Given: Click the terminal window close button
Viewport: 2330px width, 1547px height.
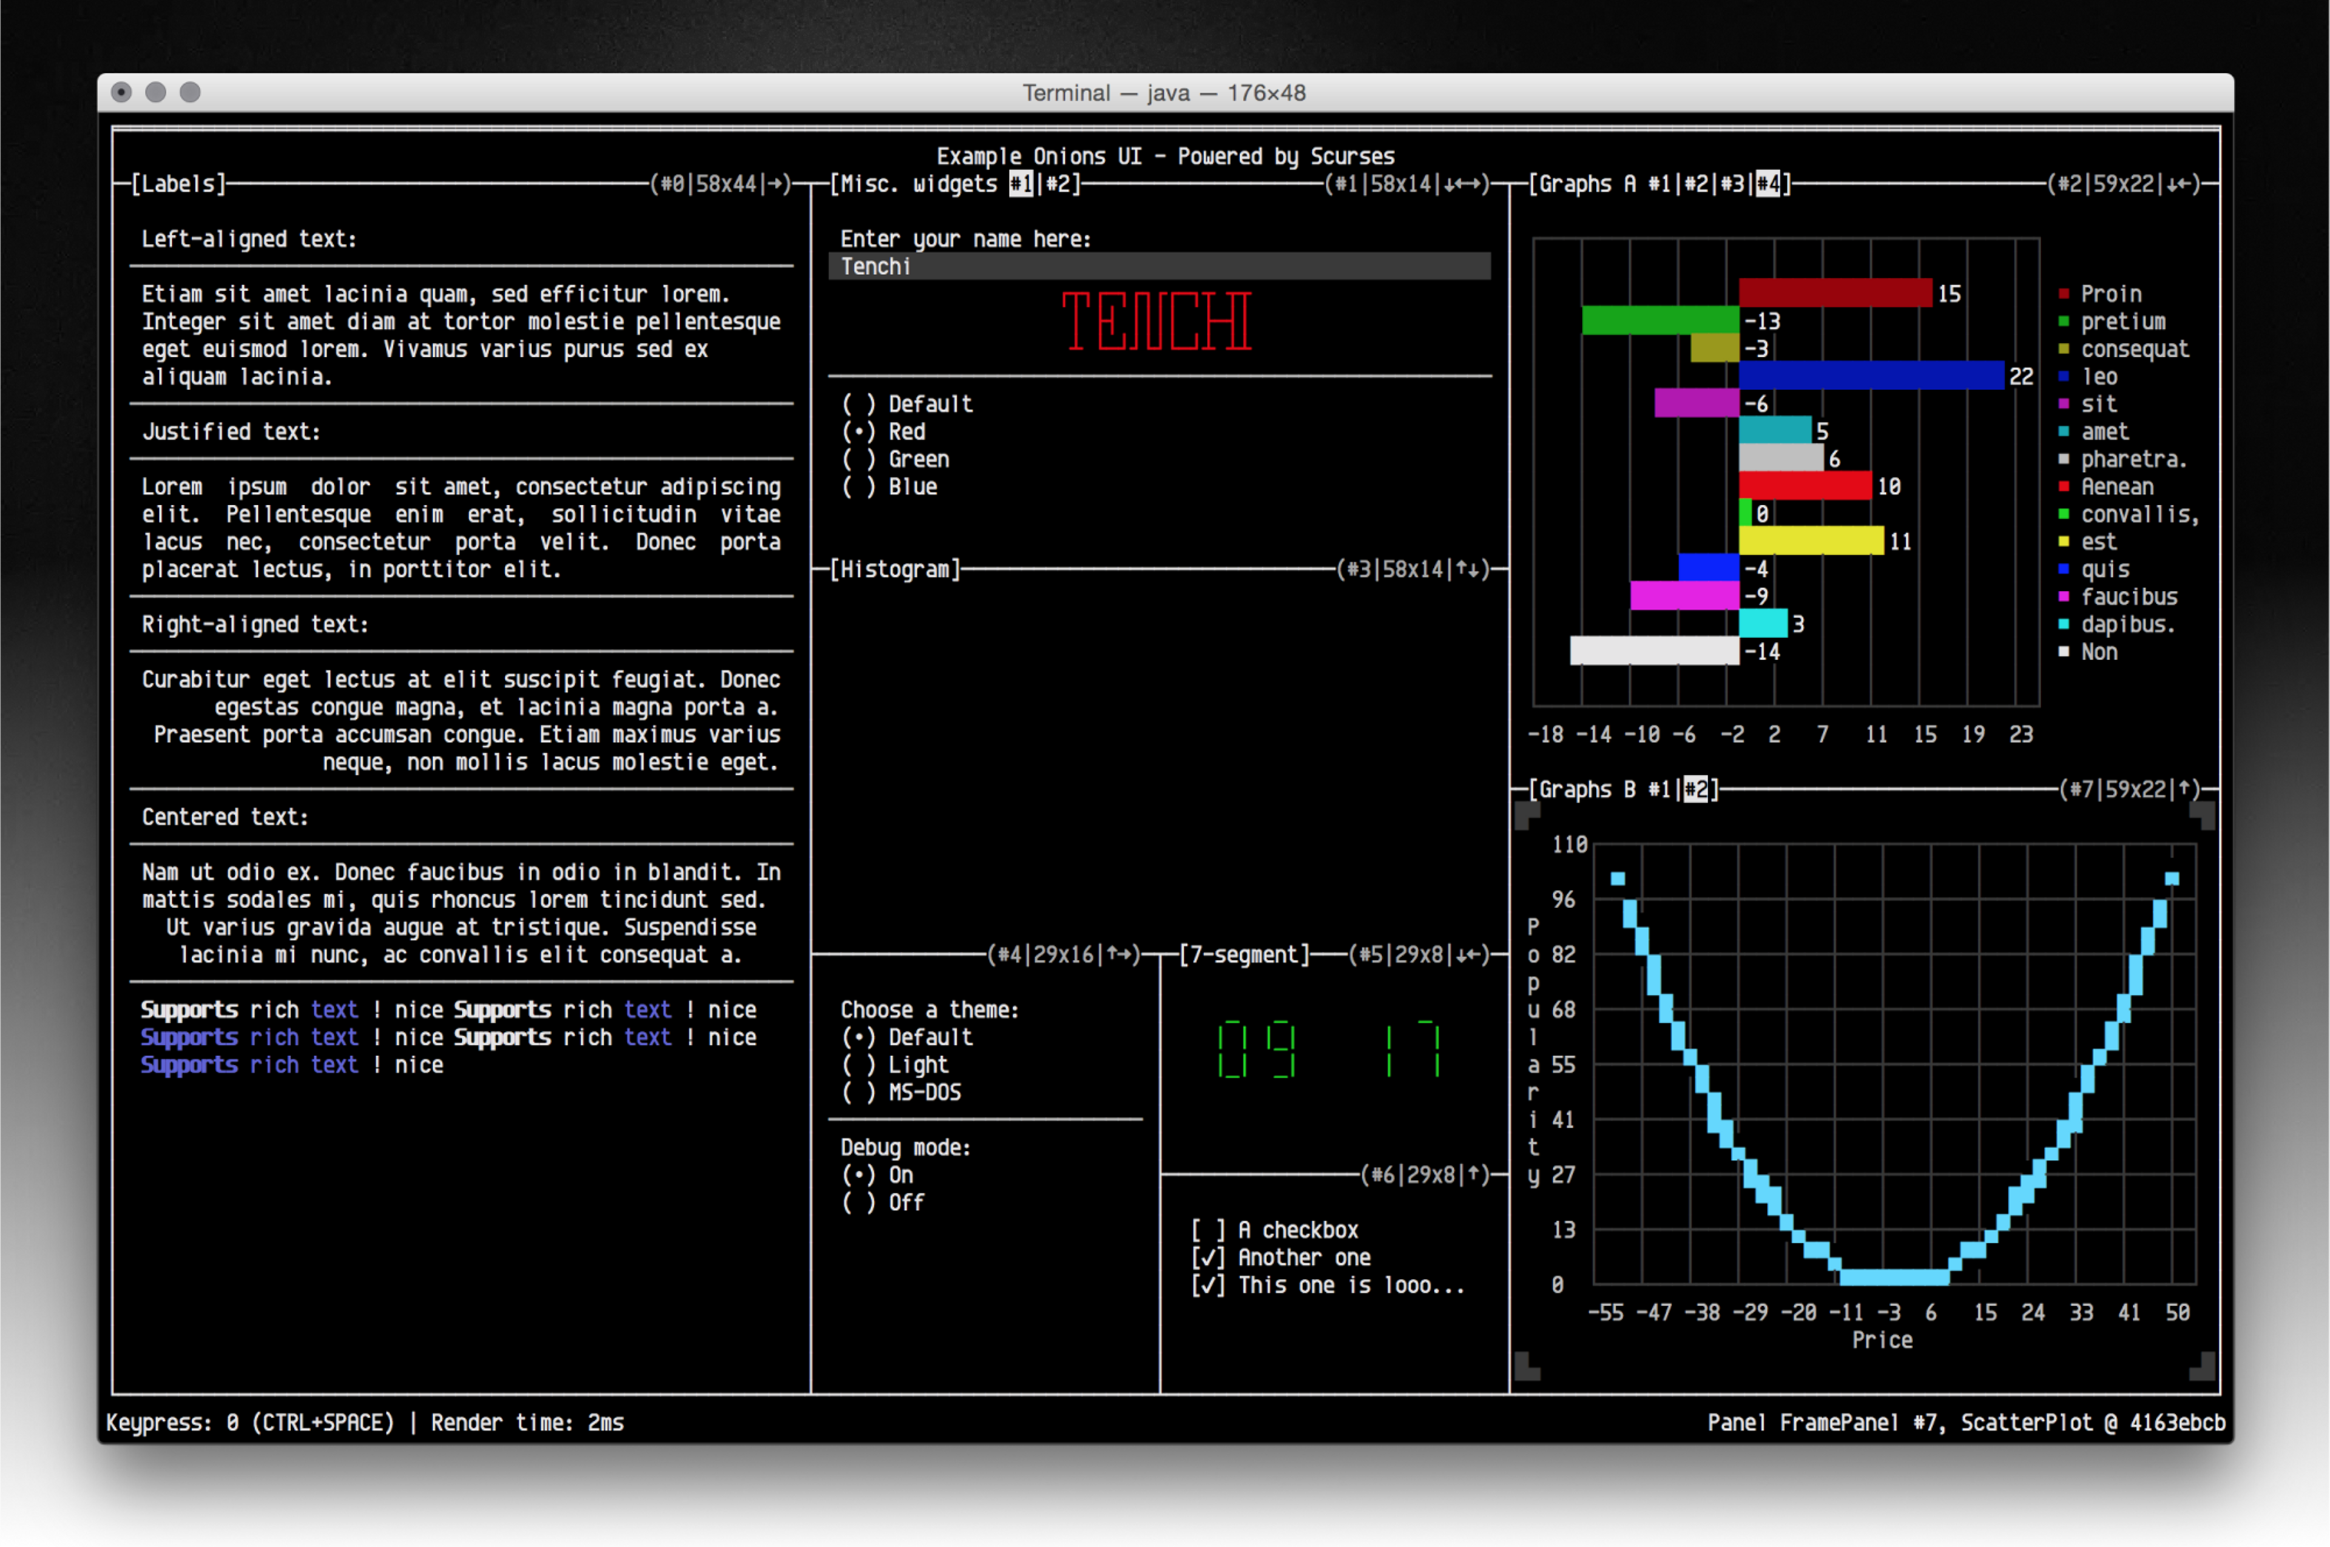Looking at the screenshot, I should [121, 92].
